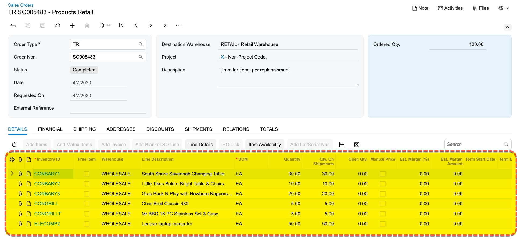The image size is (517, 242).
Task: Open the settings gear dropdown at top right
Action: coord(504,8)
